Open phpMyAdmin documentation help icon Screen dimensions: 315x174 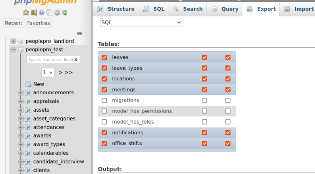42,13
